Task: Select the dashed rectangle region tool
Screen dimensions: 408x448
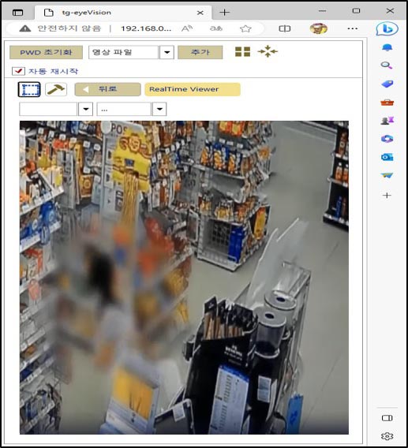Action: [29, 89]
